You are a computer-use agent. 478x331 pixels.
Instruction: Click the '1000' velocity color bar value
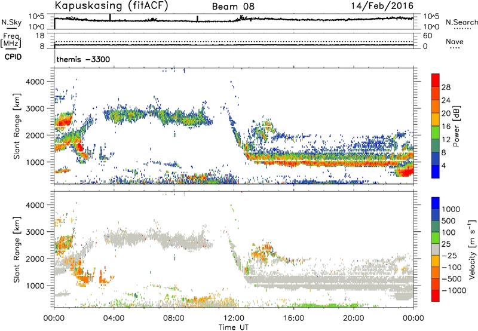451,209
